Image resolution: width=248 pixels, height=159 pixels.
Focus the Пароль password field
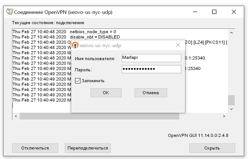coord(152,69)
